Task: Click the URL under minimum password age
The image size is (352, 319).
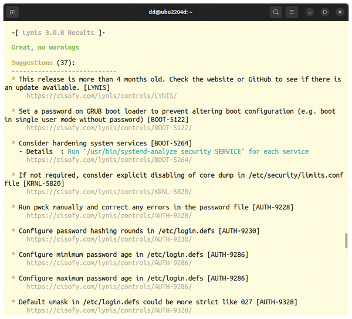Action: click(109, 263)
